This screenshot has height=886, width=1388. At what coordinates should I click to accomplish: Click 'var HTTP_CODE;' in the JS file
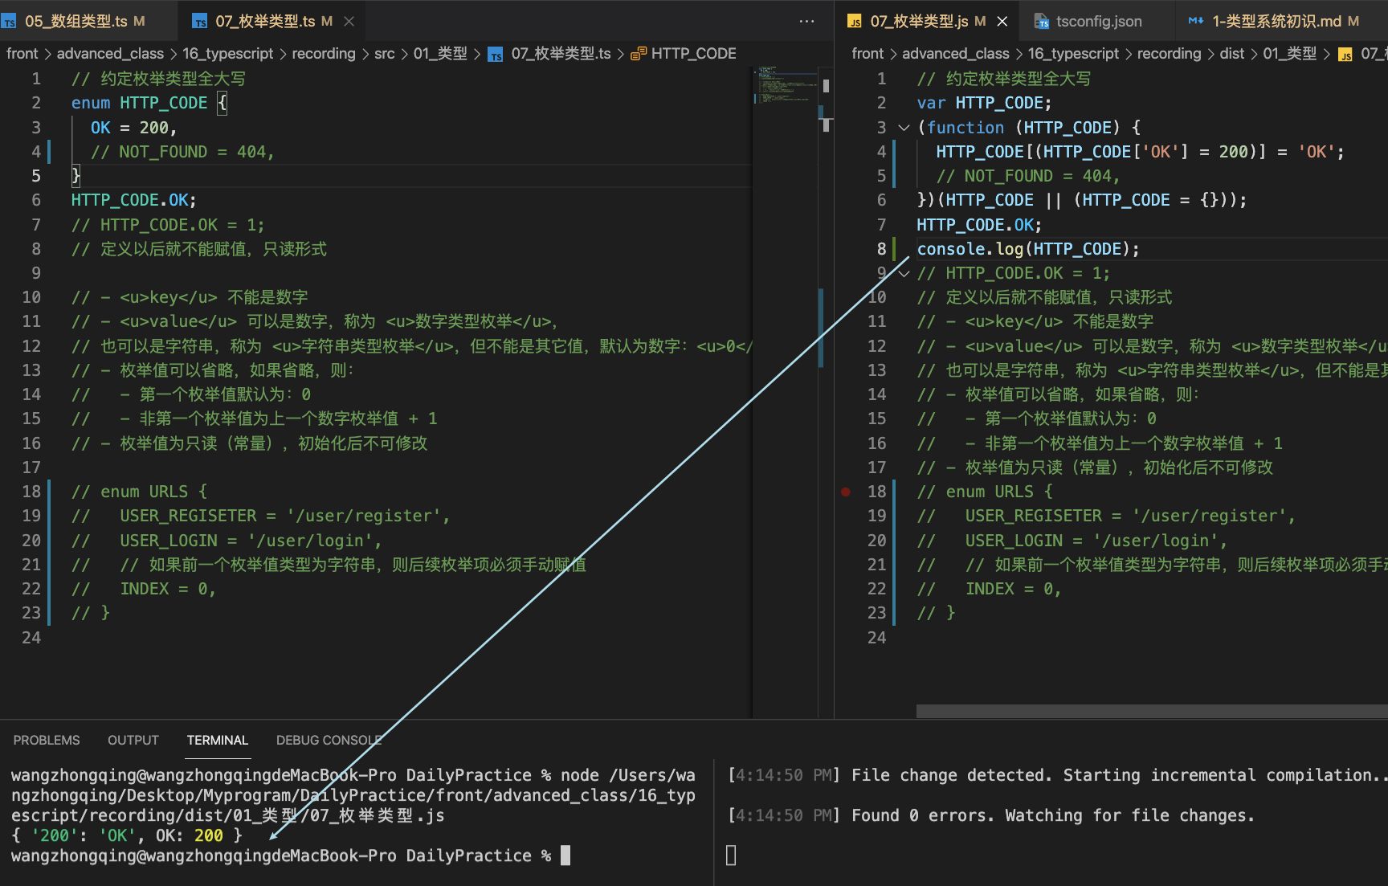984,103
